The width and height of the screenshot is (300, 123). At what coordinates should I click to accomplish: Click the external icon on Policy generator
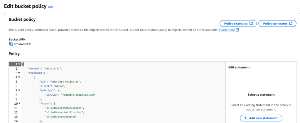click(291, 24)
